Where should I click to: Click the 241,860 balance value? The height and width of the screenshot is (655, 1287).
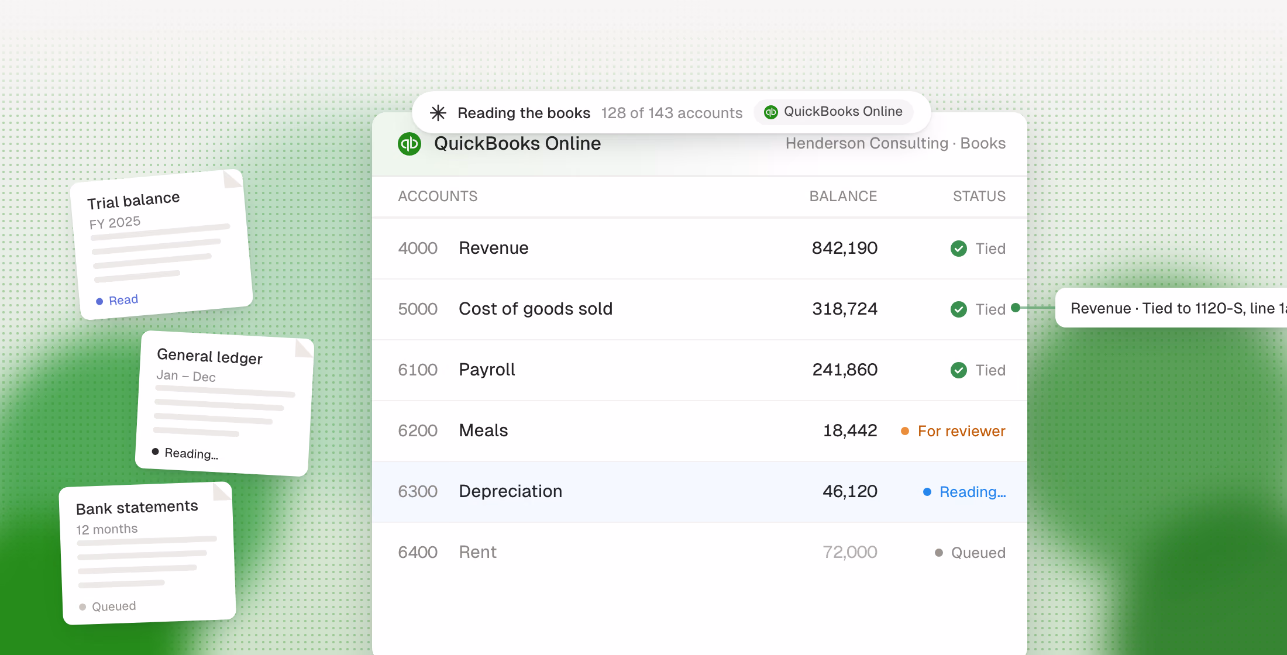[x=845, y=370]
